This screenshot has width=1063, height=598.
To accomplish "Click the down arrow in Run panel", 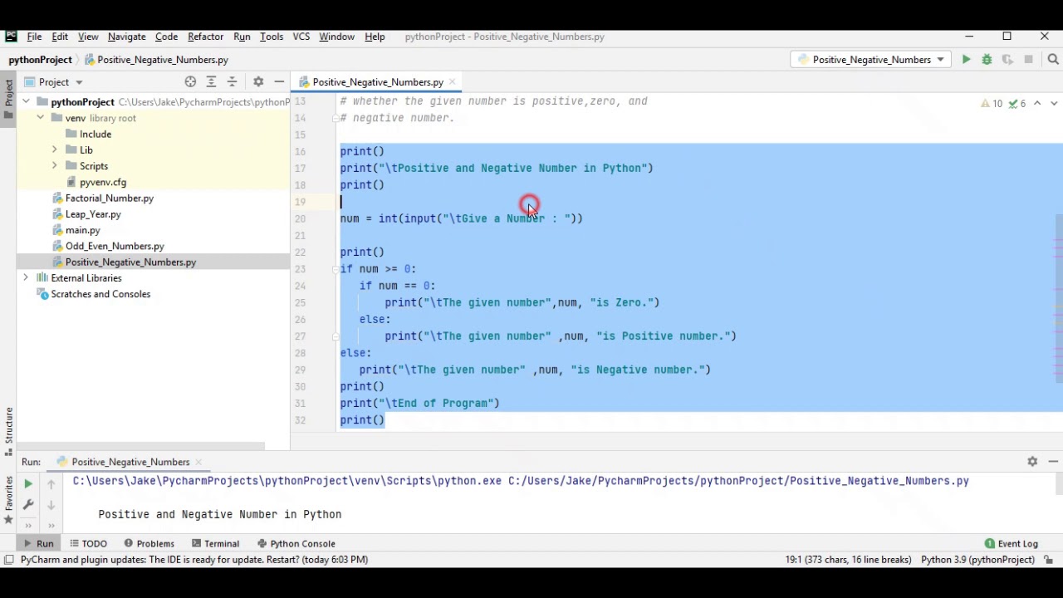I will pos(51,504).
